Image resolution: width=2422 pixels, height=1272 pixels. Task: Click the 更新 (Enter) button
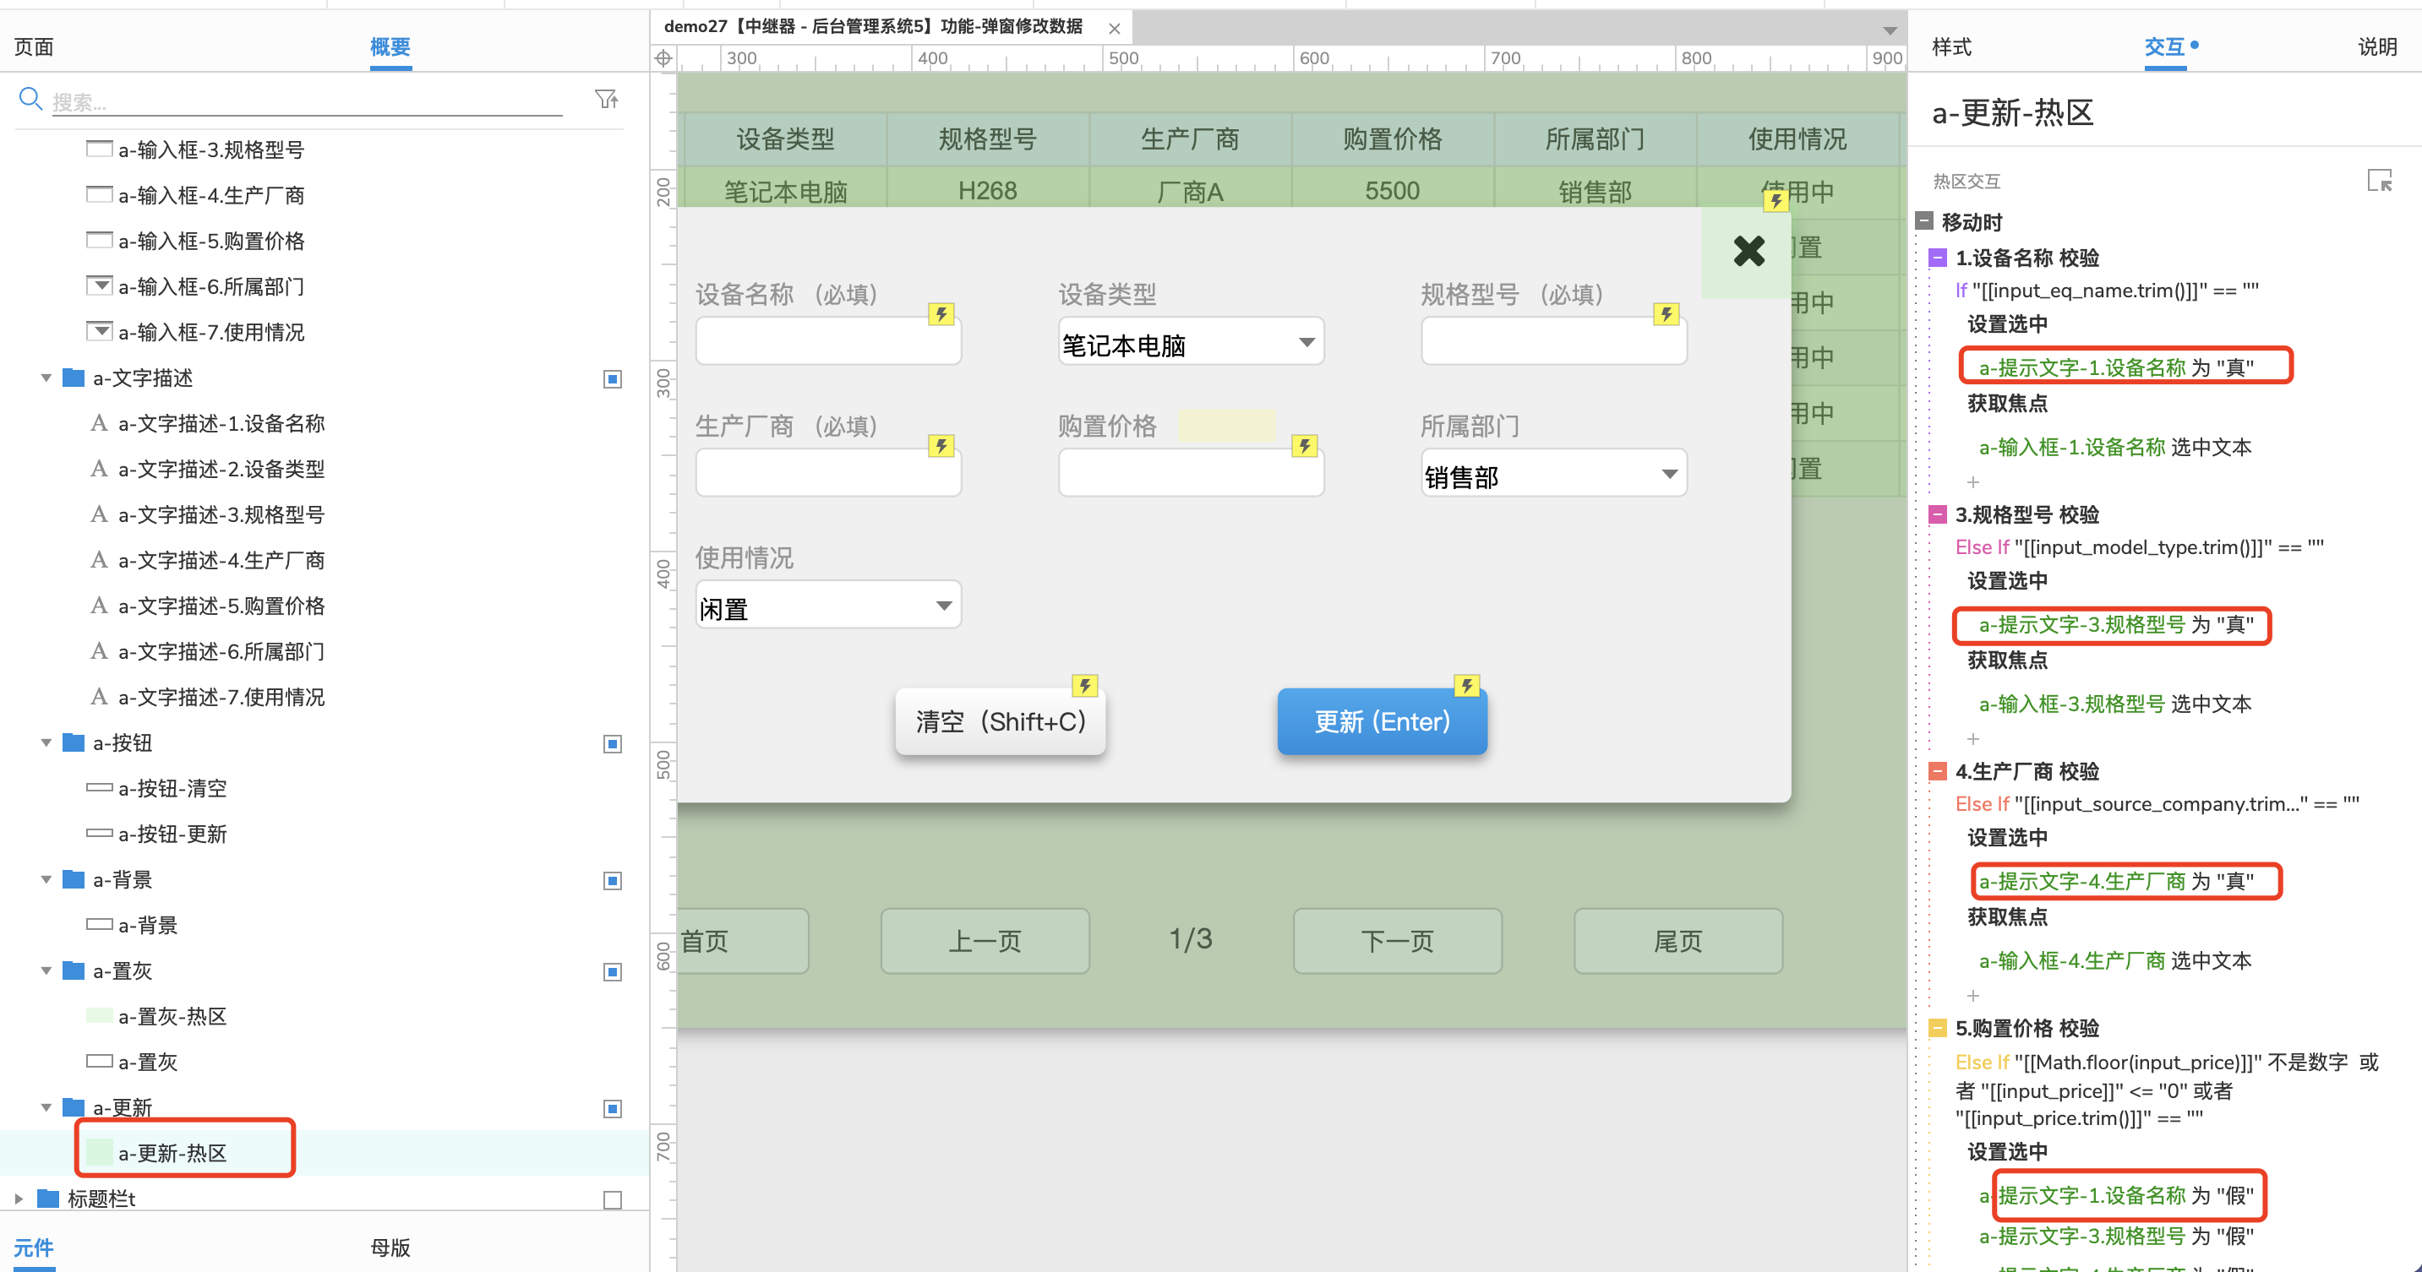[x=1382, y=721]
